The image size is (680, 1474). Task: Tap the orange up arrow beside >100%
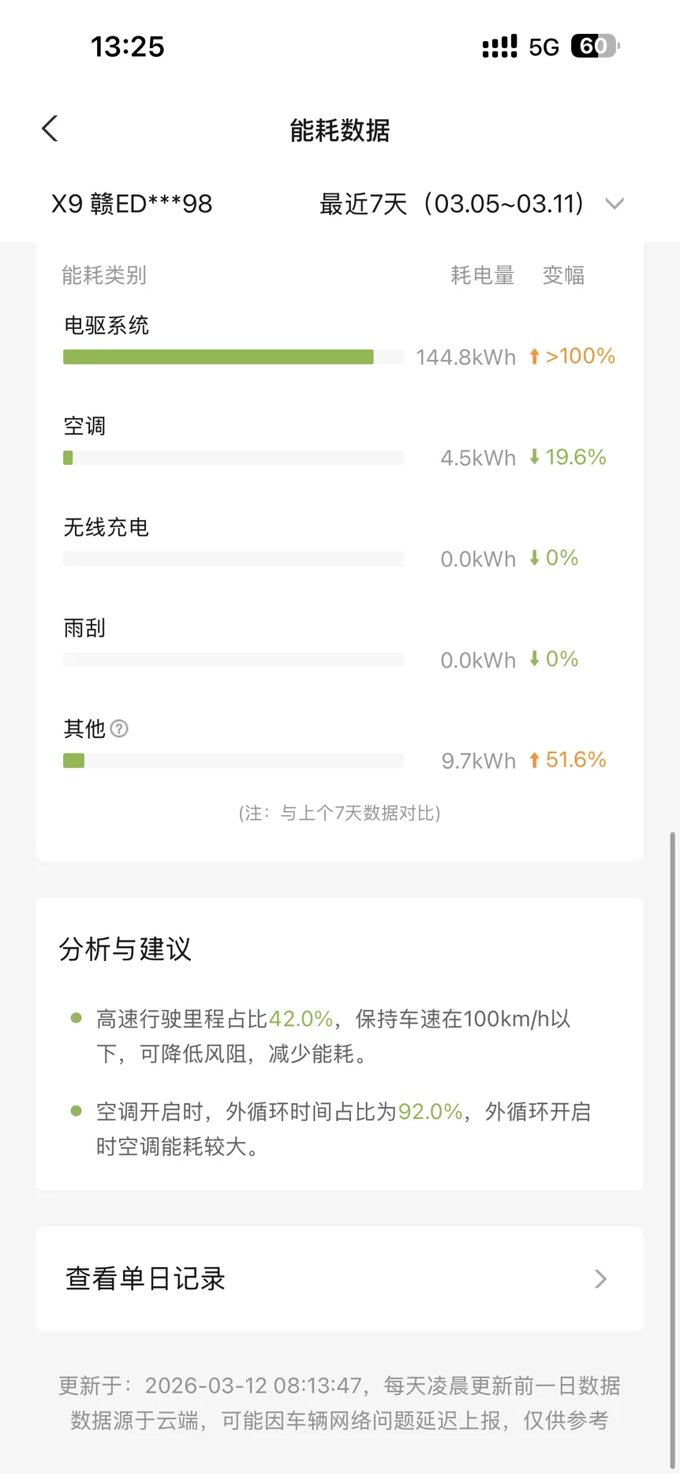click(x=534, y=357)
